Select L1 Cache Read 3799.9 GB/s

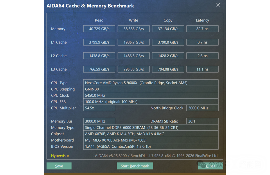(x=99, y=42)
